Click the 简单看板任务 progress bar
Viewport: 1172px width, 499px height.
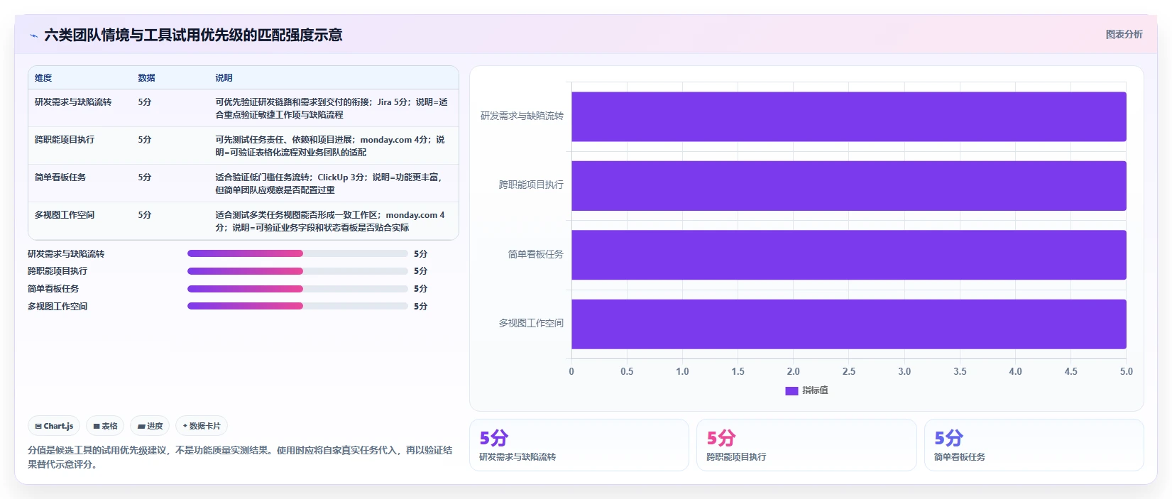tap(297, 289)
